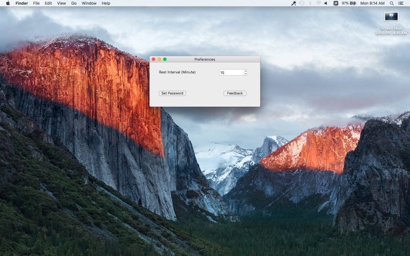This screenshot has height=256, width=410.
Task: Click the Mon 9:14 AM clock
Action: [373, 3]
